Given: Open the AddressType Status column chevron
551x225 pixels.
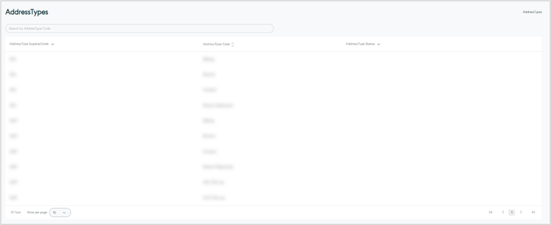Looking at the screenshot, I should [379, 45].
